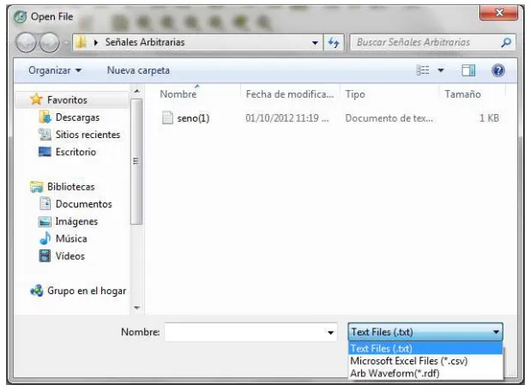This screenshot has height=391, width=530.
Task: Open Sitios recientes in the navigation pane
Action: [87, 135]
